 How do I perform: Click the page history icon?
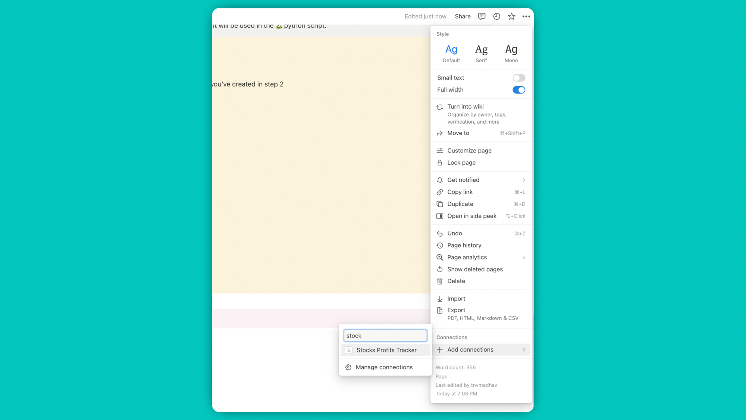pos(440,245)
